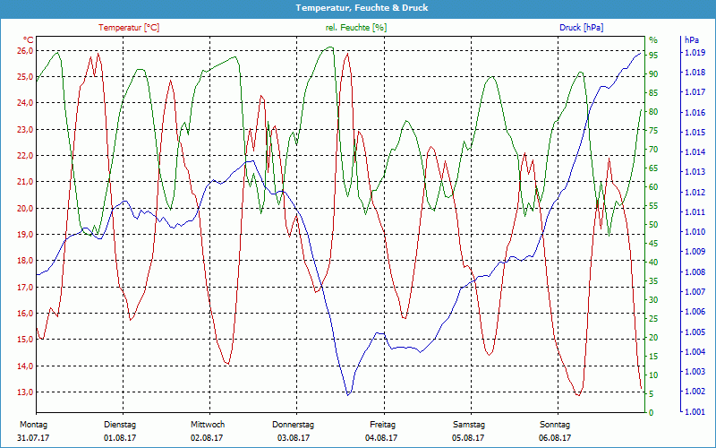The width and height of the screenshot is (716, 448).
Task: Click the '23,0' temperature axis value
Action: [25, 129]
